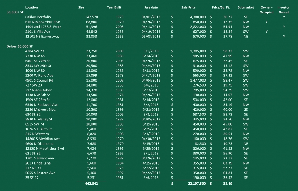Click the Y investor mark for Caliber Portfolio

284,17
